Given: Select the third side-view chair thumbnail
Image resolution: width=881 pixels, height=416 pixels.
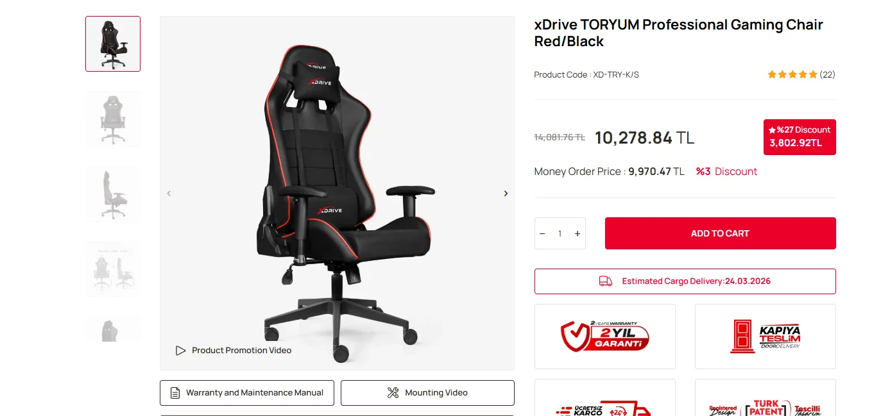Looking at the screenshot, I should coord(113,195).
